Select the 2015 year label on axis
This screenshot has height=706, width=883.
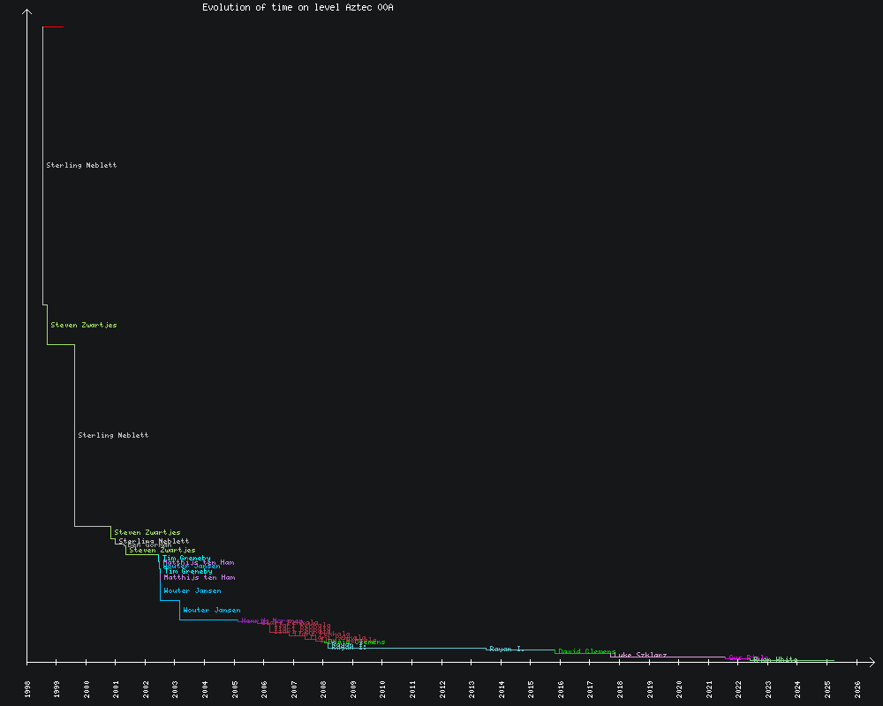pyautogui.click(x=532, y=688)
